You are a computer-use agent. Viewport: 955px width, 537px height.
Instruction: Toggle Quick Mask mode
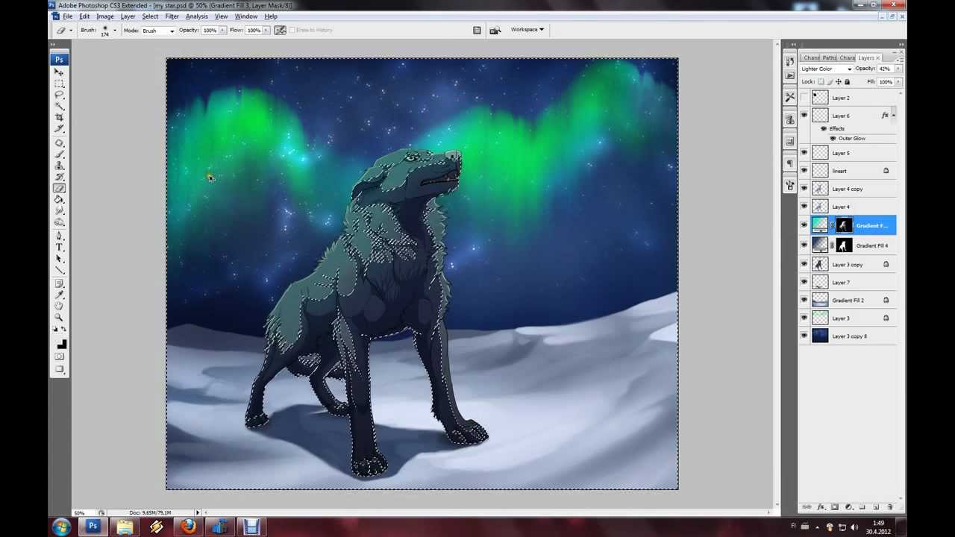click(x=59, y=356)
